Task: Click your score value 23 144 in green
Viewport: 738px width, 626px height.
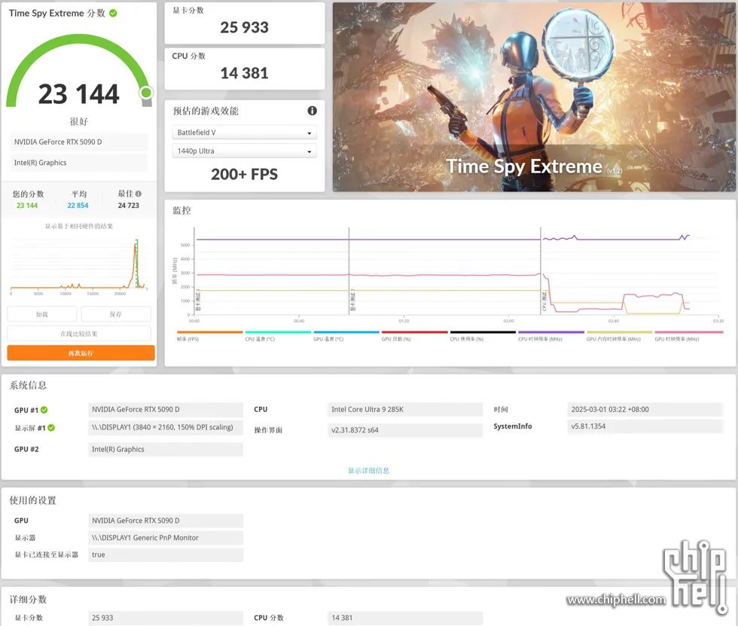Action: [x=27, y=205]
